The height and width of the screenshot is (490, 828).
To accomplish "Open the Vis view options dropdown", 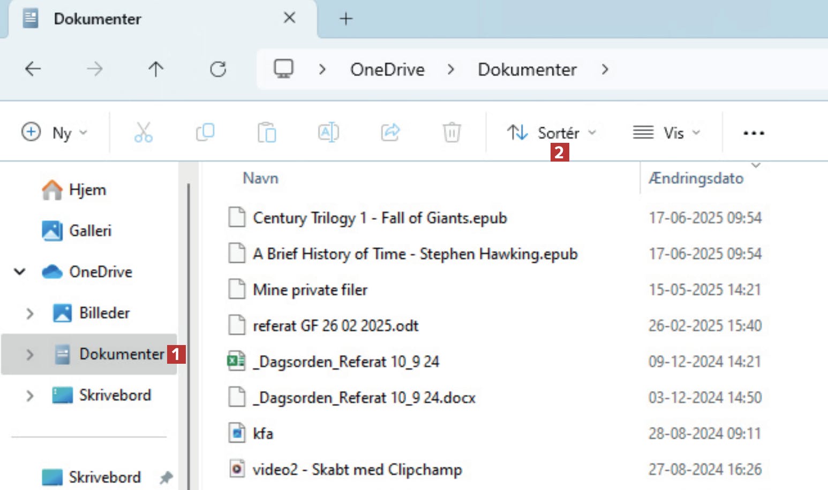I will pos(666,132).
